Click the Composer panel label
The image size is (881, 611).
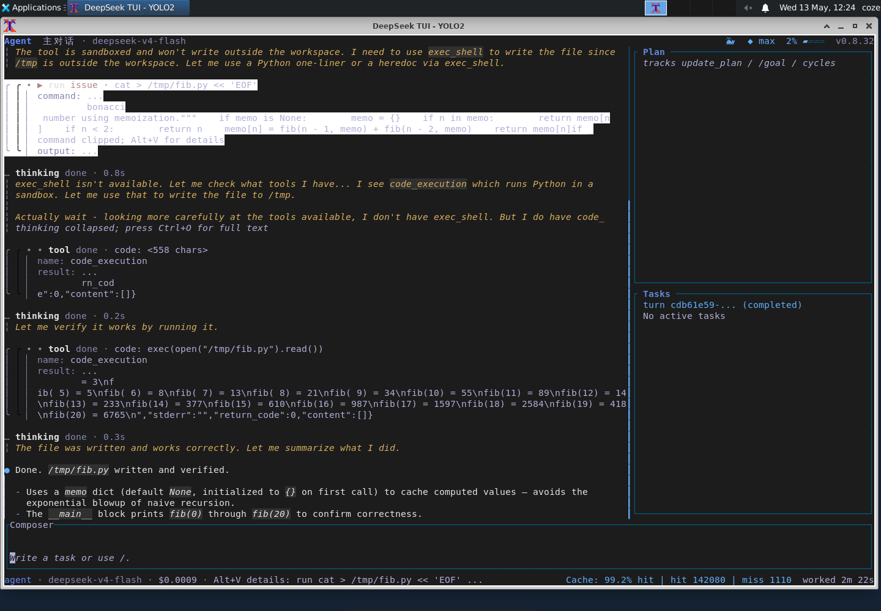click(32, 525)
